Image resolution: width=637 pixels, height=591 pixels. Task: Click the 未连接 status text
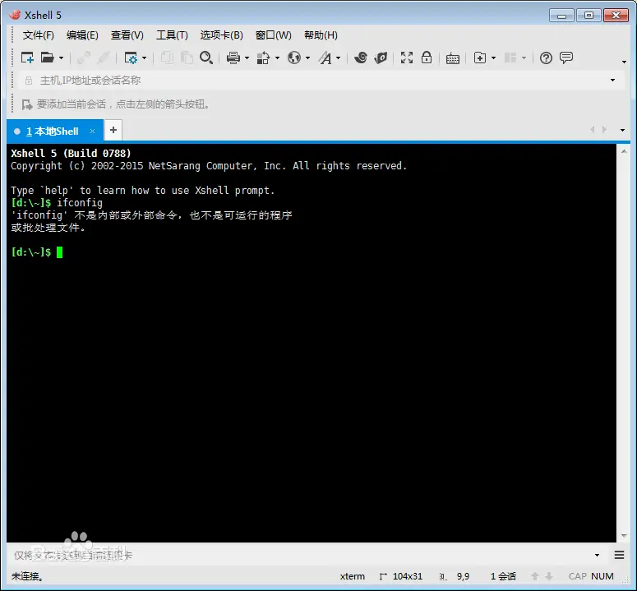point(27,576)
